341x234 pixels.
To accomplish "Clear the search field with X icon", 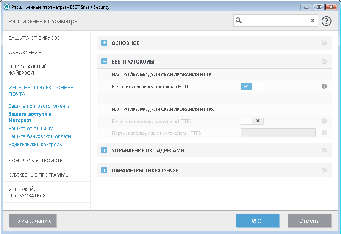I will (313, 20).
